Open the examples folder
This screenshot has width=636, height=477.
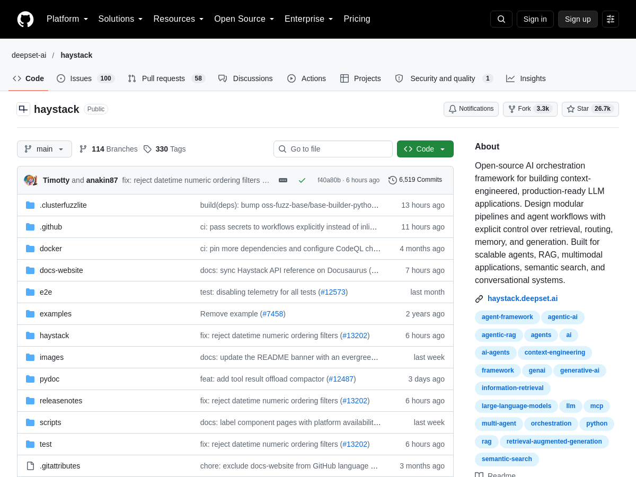(x=56, y=314)
